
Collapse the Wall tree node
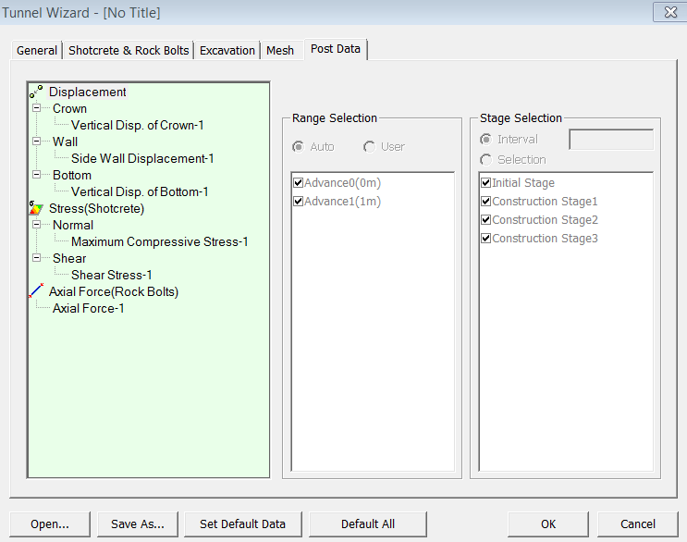(x=37, y=142)
